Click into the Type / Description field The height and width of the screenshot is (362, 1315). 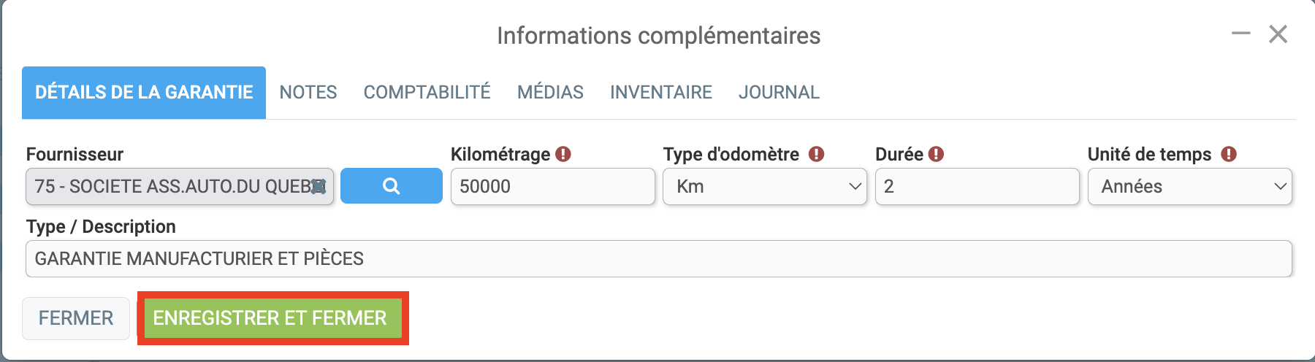pyautogui.click(x=659, y=258)
